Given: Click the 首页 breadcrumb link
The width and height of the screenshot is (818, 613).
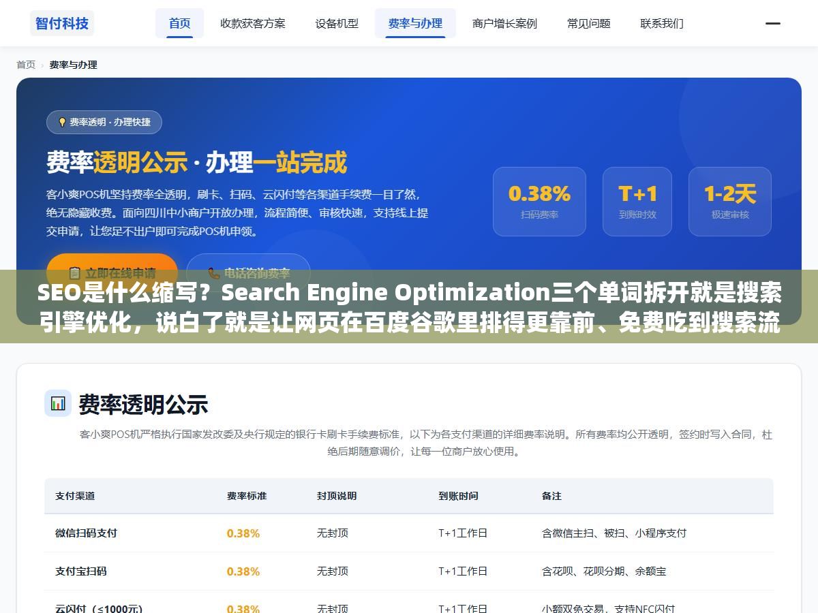Looking at the screenshot, I should [x=26, y=65].
